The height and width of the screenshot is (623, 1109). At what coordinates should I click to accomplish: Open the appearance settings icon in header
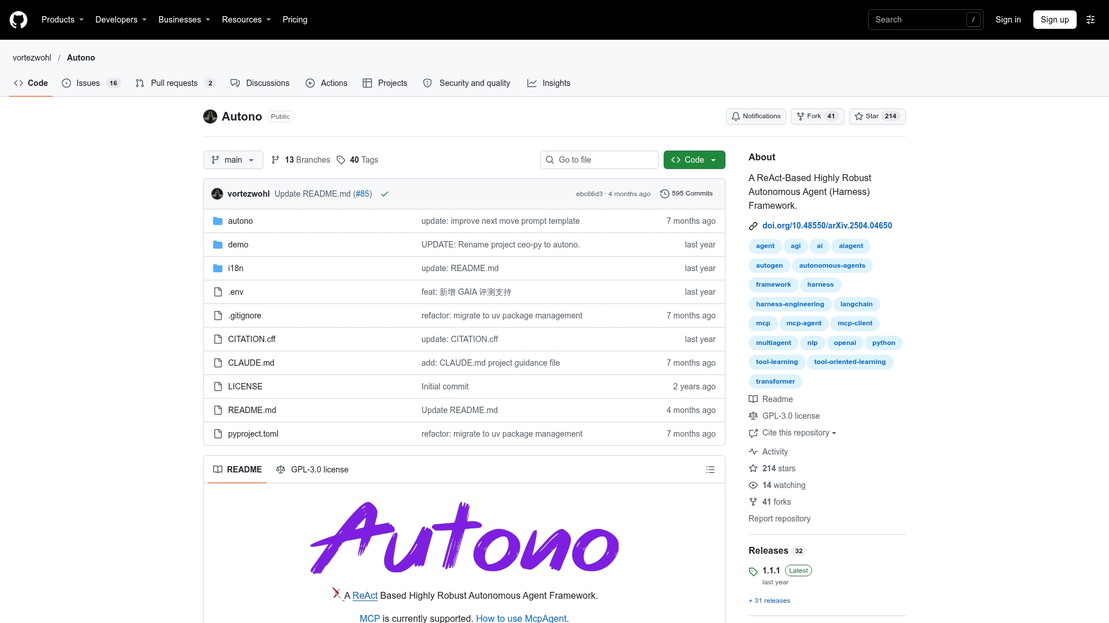[x=1091, y=20]
